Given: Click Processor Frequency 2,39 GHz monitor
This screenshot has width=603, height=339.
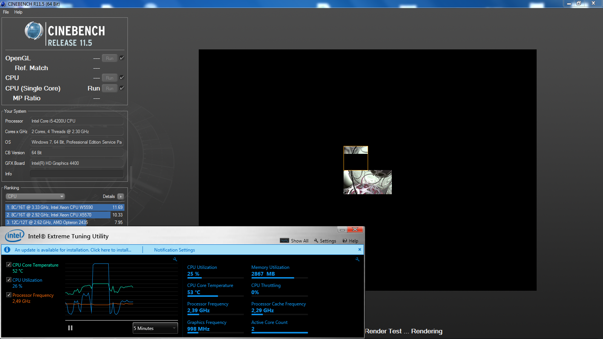Looking at the screenshot, I should (x=215, y=308).
